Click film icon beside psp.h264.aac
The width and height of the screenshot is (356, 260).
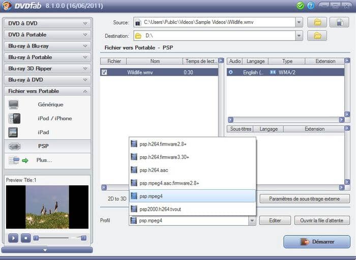(134, 170)
